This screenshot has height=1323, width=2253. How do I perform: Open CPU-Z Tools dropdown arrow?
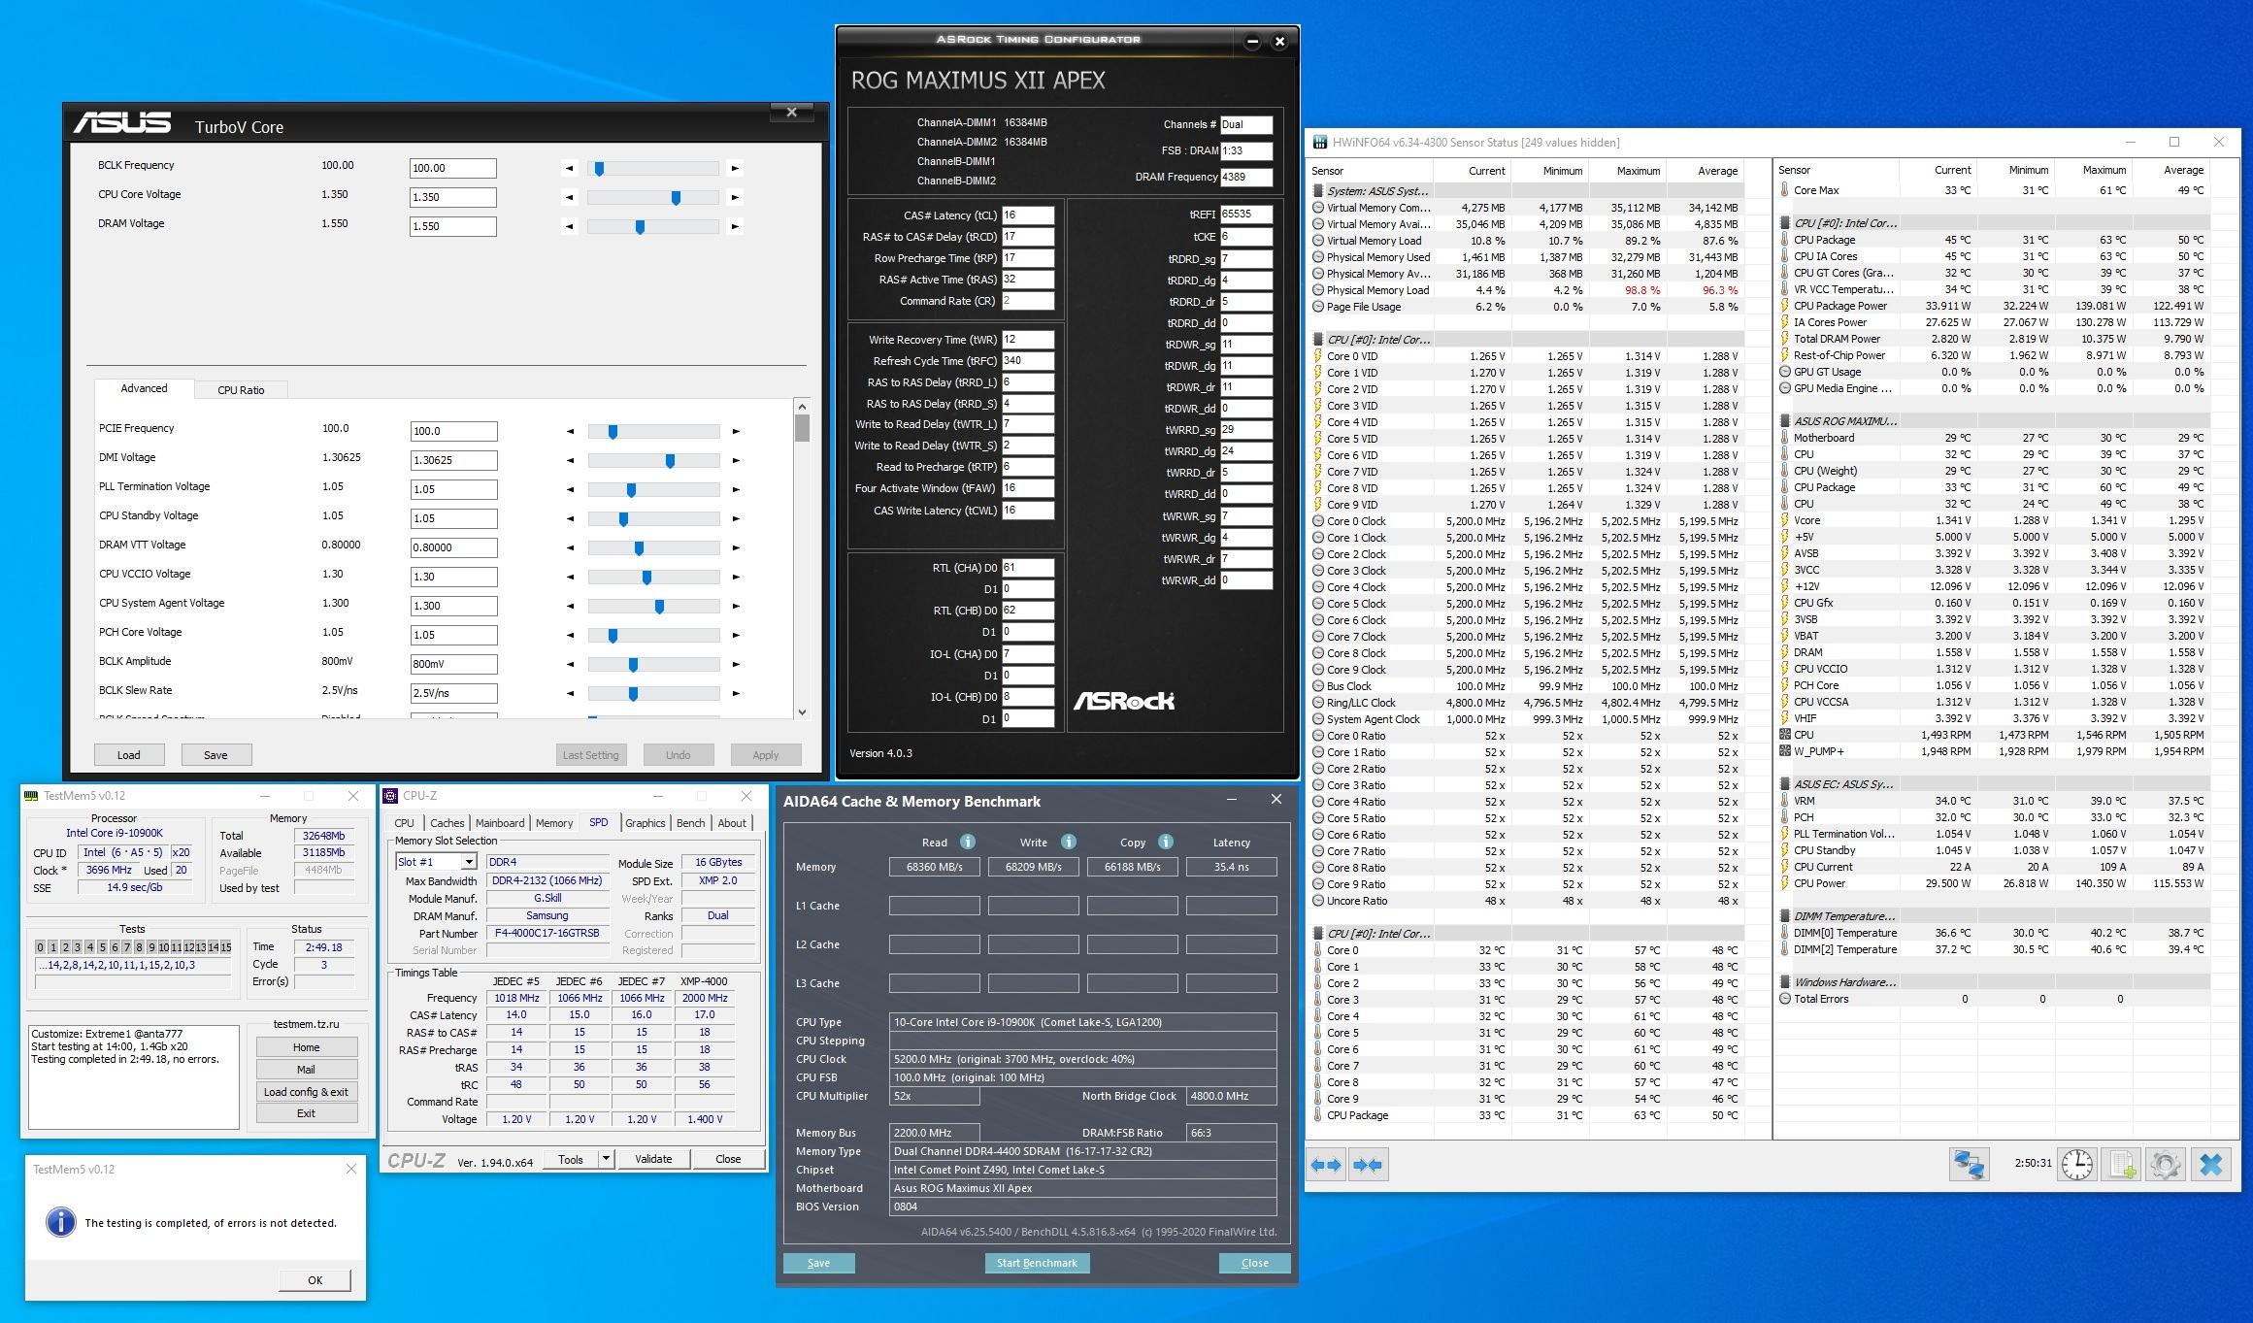tap(606, 1158)
